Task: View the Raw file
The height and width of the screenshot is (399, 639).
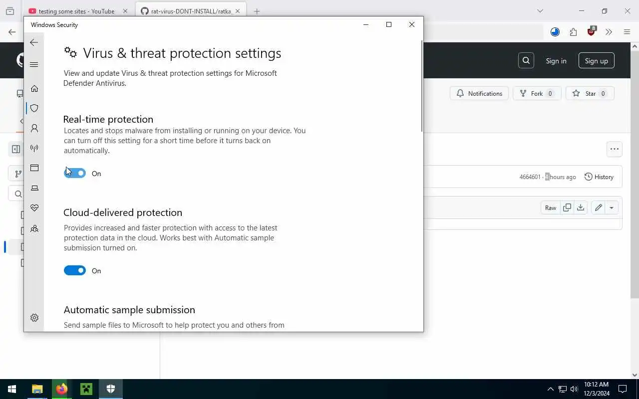Action: click(x=551, y=207)
